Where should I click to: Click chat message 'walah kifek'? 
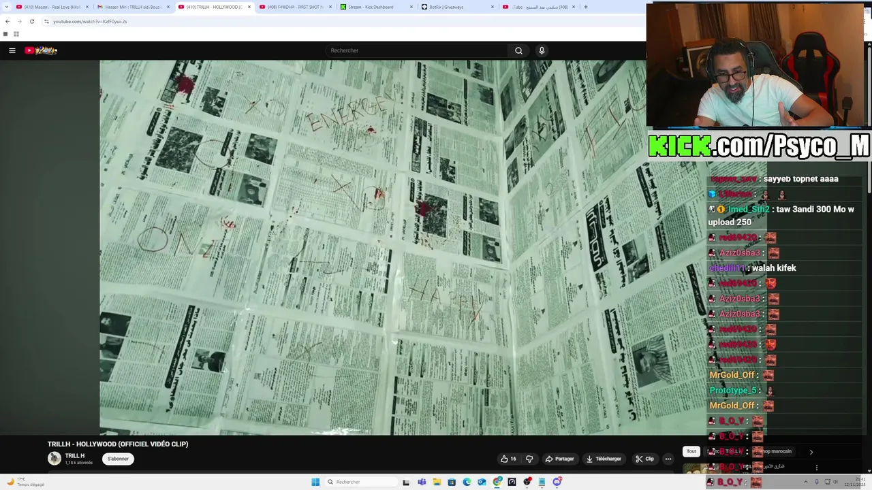[774, 268]
